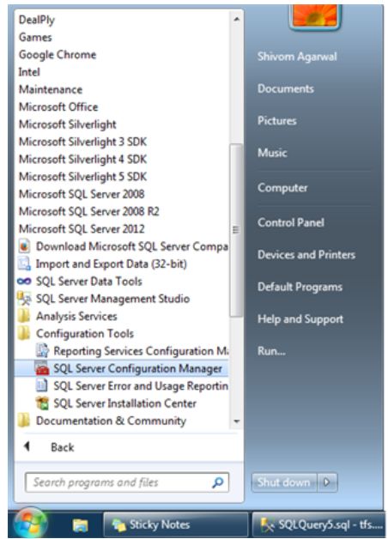Open Shivom Agarwal personal folder
Viewport: 388px width, 539px height.
[297, 57]
